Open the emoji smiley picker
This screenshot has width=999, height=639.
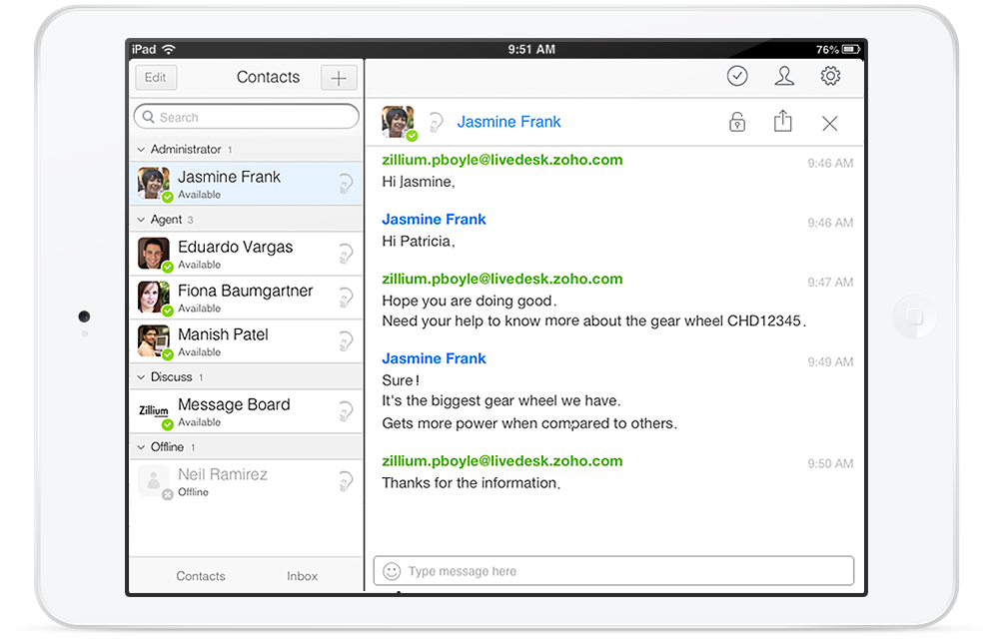(392, 571)
